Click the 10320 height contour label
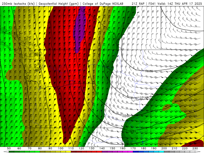204x153 pixels. coord(160,138)
